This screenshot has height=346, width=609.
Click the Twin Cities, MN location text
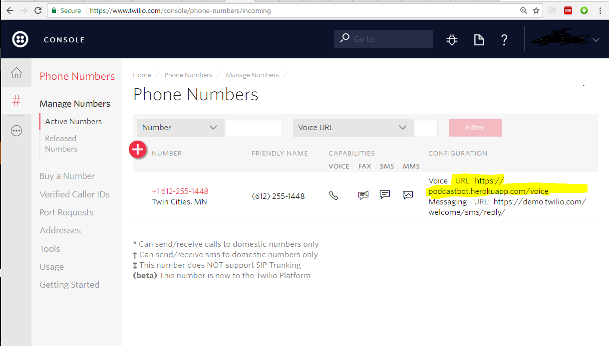click(179, 202)
